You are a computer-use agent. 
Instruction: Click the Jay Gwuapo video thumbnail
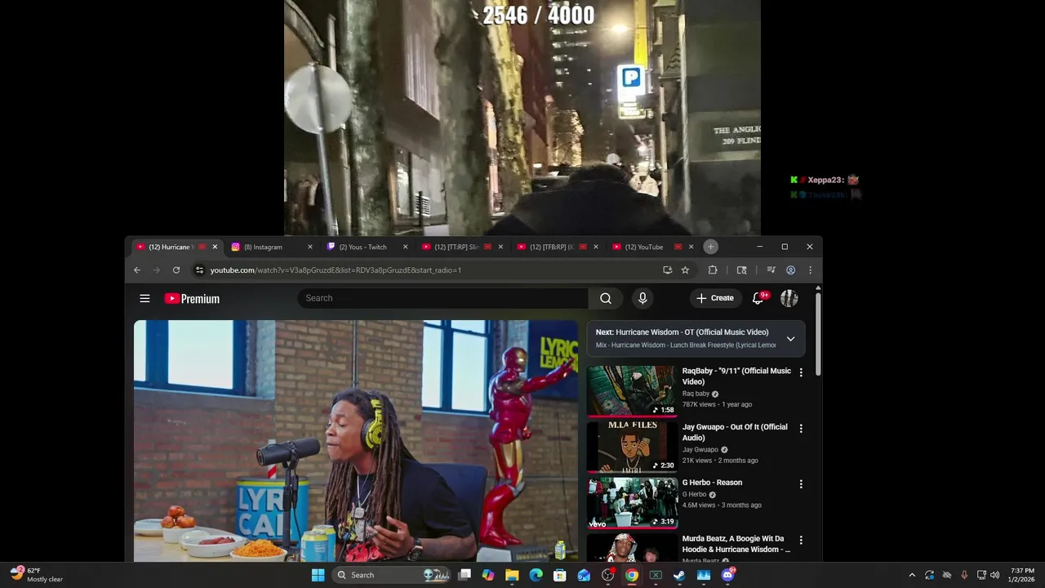point(632,447)
